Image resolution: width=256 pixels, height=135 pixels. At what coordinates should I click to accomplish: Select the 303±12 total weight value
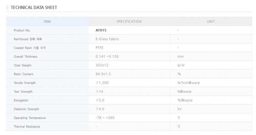point(102,65)
